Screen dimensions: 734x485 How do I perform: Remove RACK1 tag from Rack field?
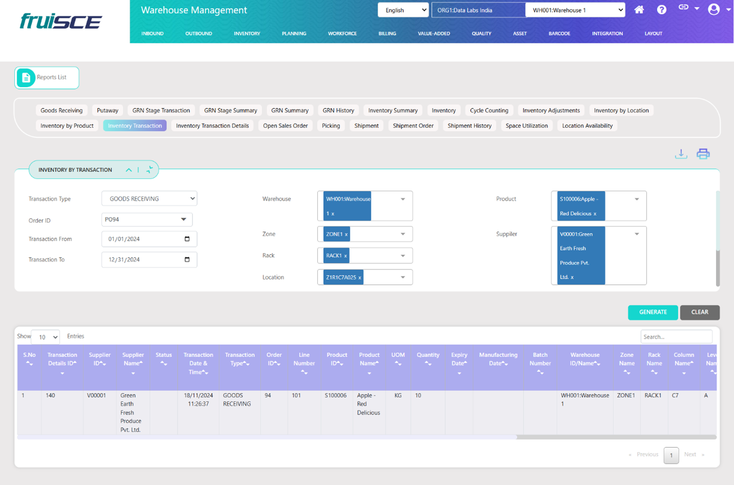(x=345, y=256)
